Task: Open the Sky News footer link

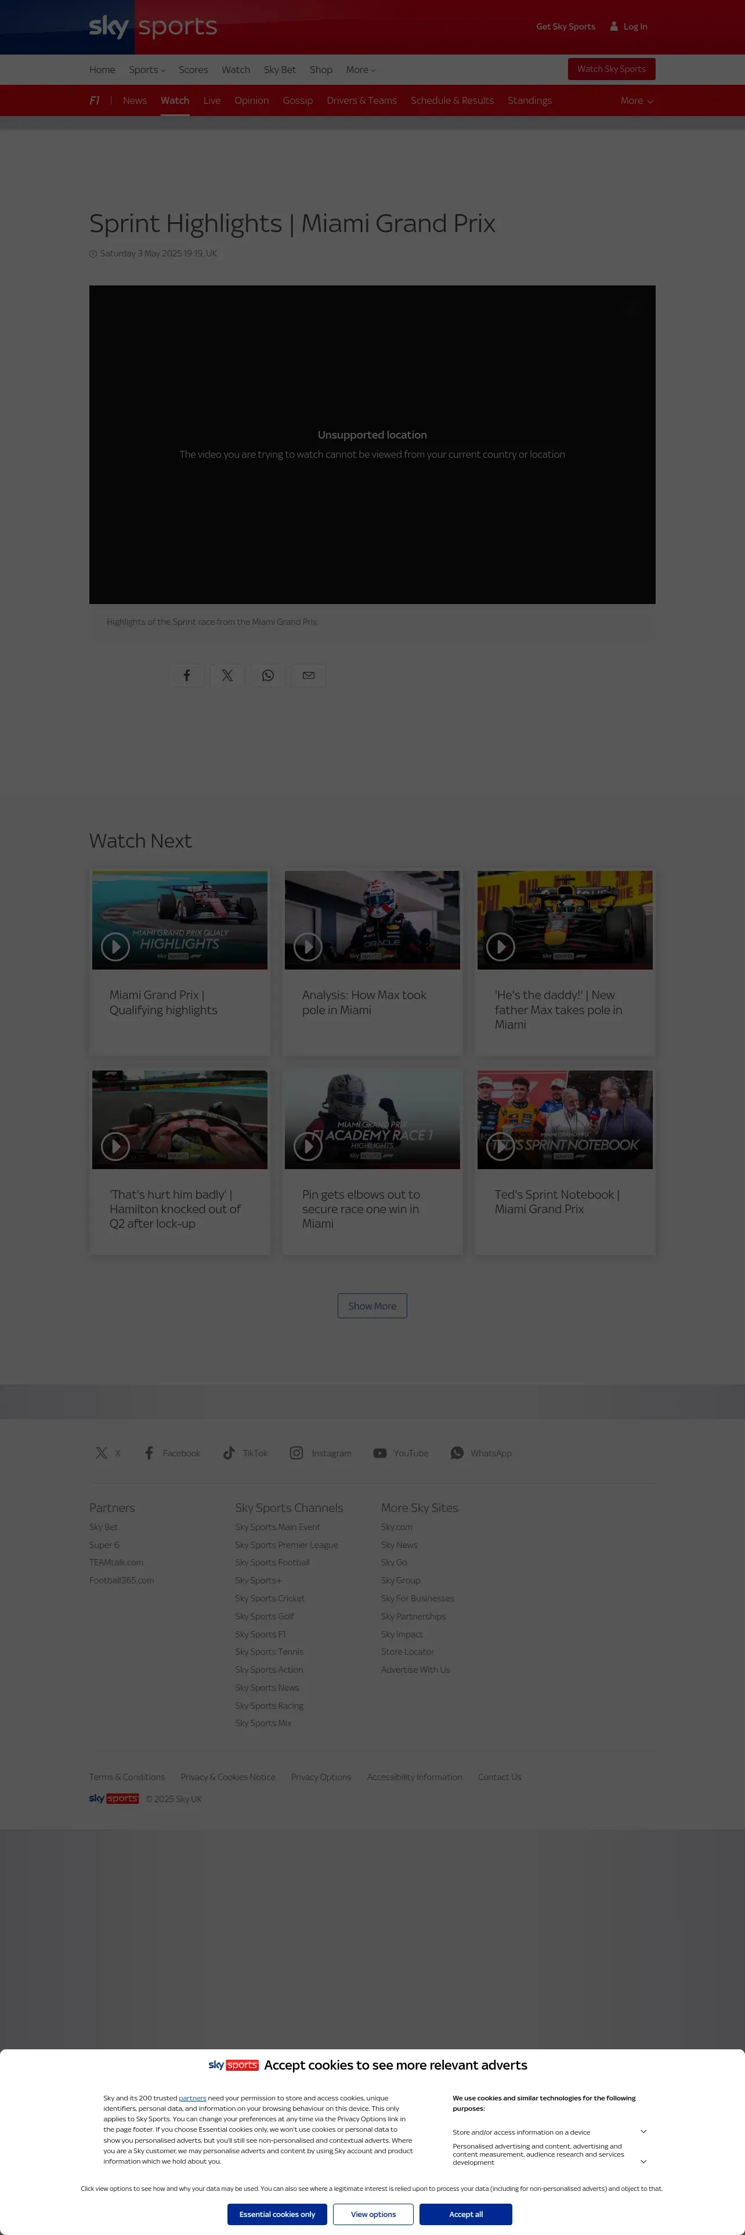Action: [399, 1545]
